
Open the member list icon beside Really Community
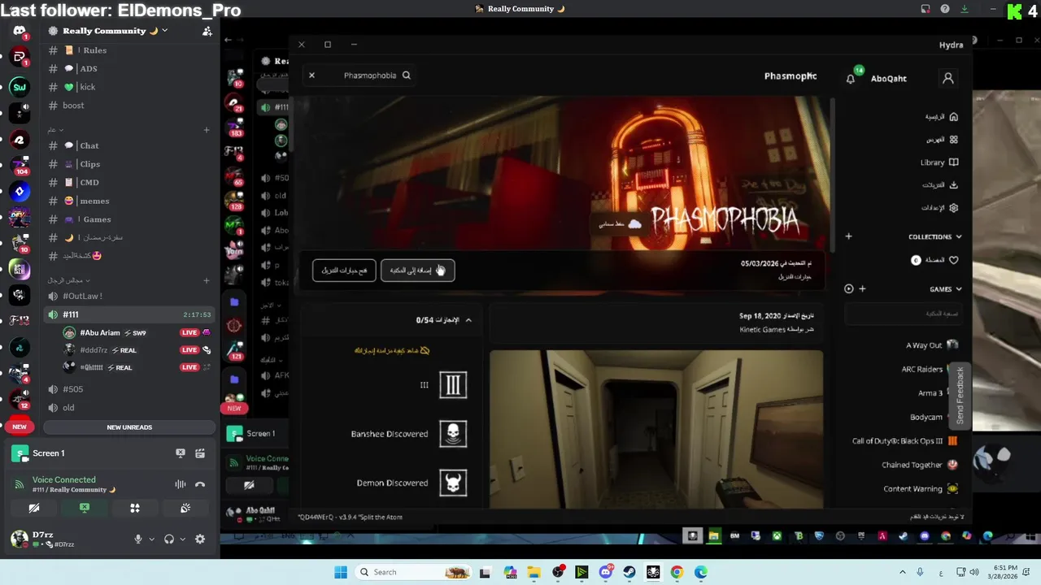point(207,31)
